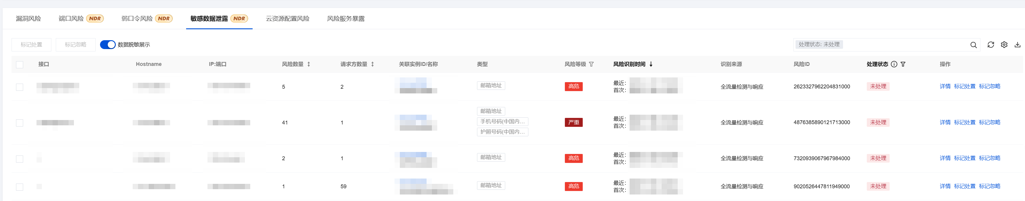Click the 处理状态 info icon

click(x=894, y=64)
